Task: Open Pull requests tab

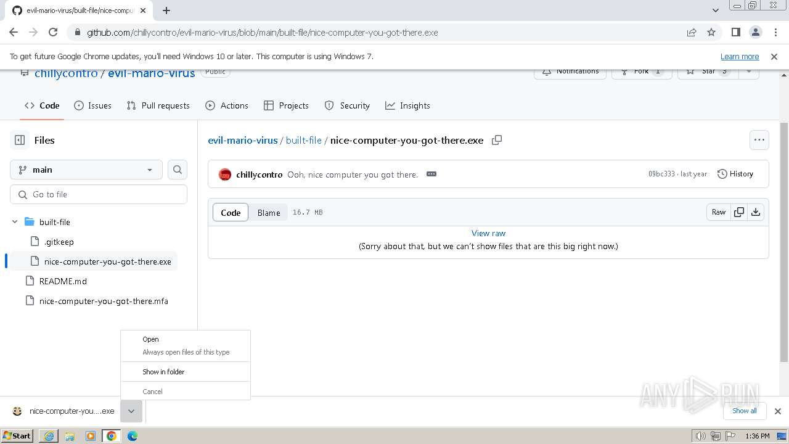Action: coord(158,105)
